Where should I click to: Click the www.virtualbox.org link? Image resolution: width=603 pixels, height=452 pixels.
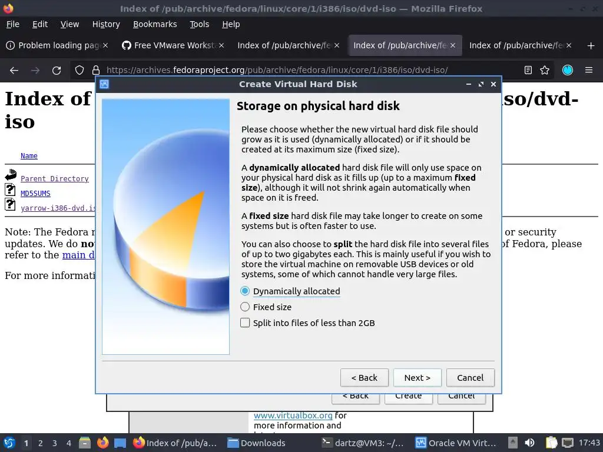pyautogui.click(x=293, y=416)
